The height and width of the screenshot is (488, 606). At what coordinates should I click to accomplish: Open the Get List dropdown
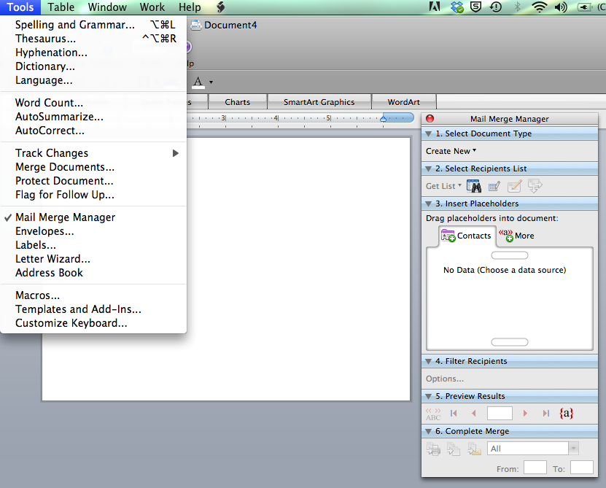(x=443, y=186)
